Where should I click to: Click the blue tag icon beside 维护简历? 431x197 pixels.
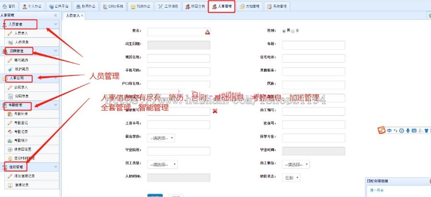(10, 69)
